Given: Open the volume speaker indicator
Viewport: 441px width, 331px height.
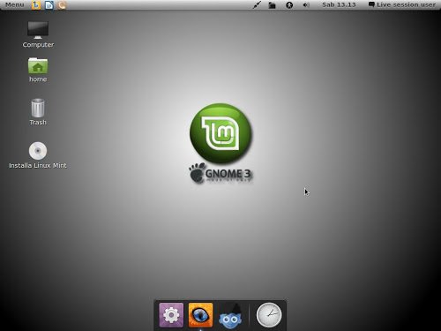Looking at the screenshot, I should pos(306,5).
